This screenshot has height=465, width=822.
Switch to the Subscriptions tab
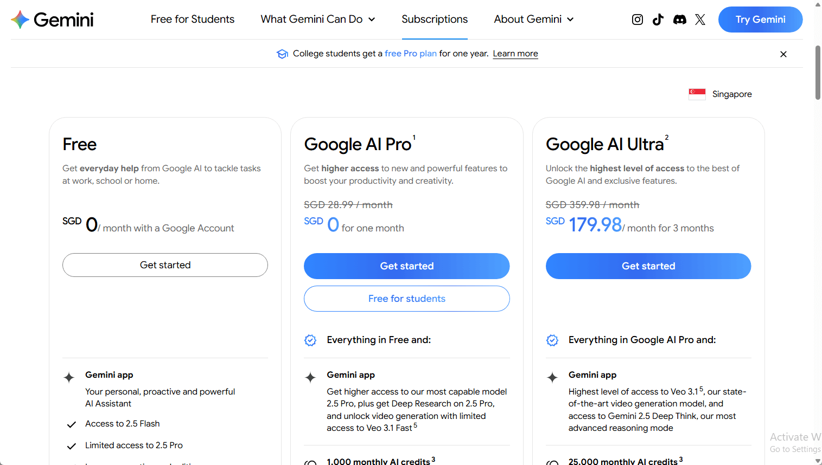pyautogui.click(x=434, y=19)
